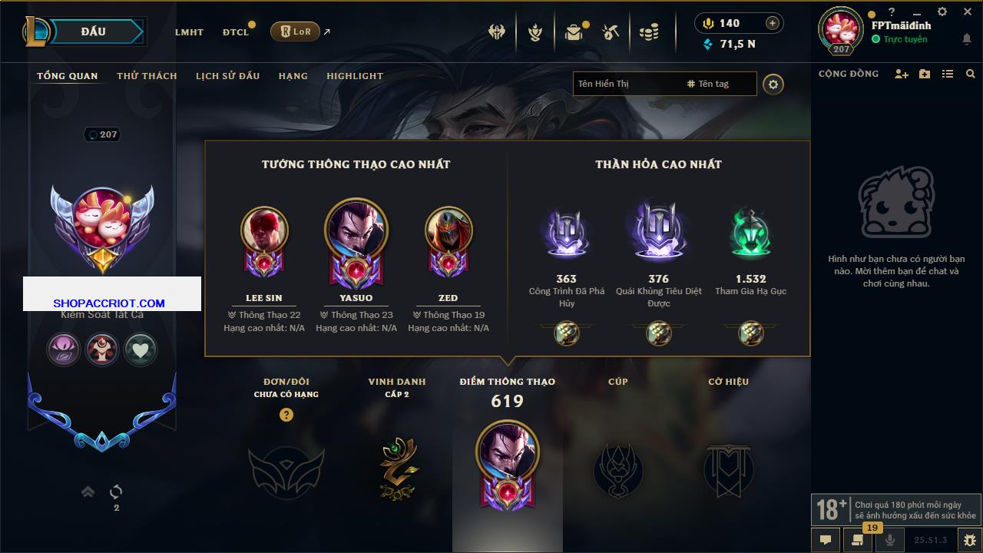Open the Loot crafting hammer icon
The height and width of the screenshot is (553, 983).
[611, 32]
